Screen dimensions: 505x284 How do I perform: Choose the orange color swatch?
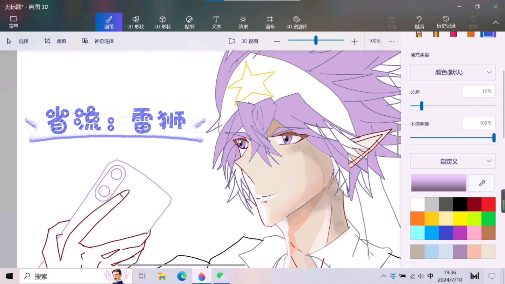pyautogui.click(x=417, y=218)
